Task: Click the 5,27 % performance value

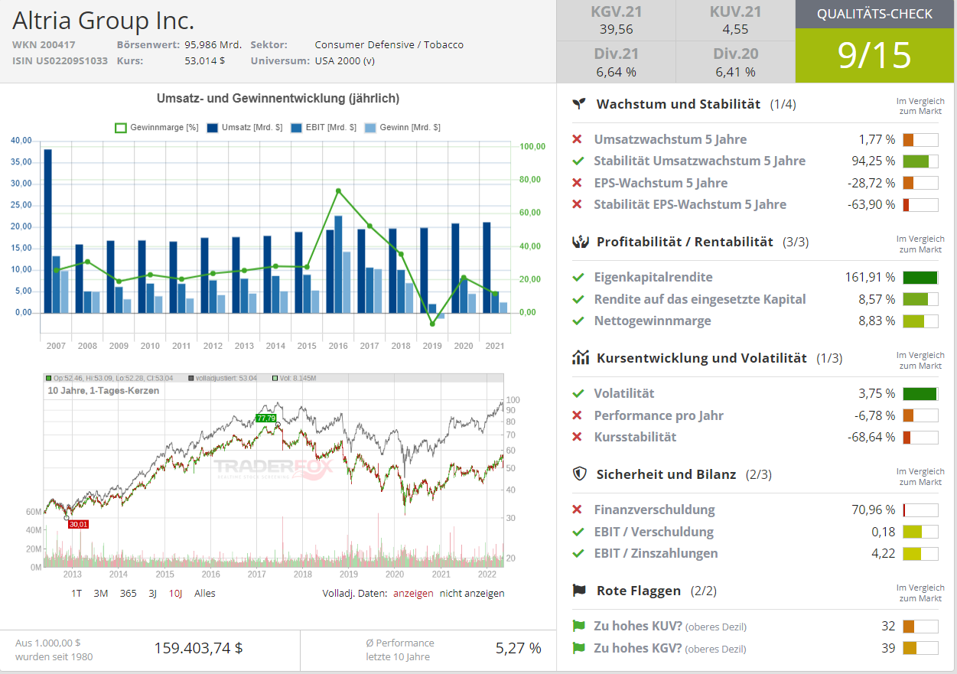Action: pos(519,648)
